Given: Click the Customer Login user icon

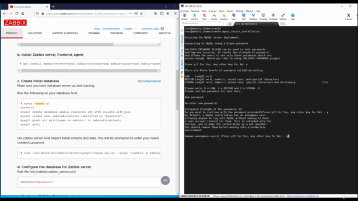Looking at the screenshot, I should pos(162,28).
